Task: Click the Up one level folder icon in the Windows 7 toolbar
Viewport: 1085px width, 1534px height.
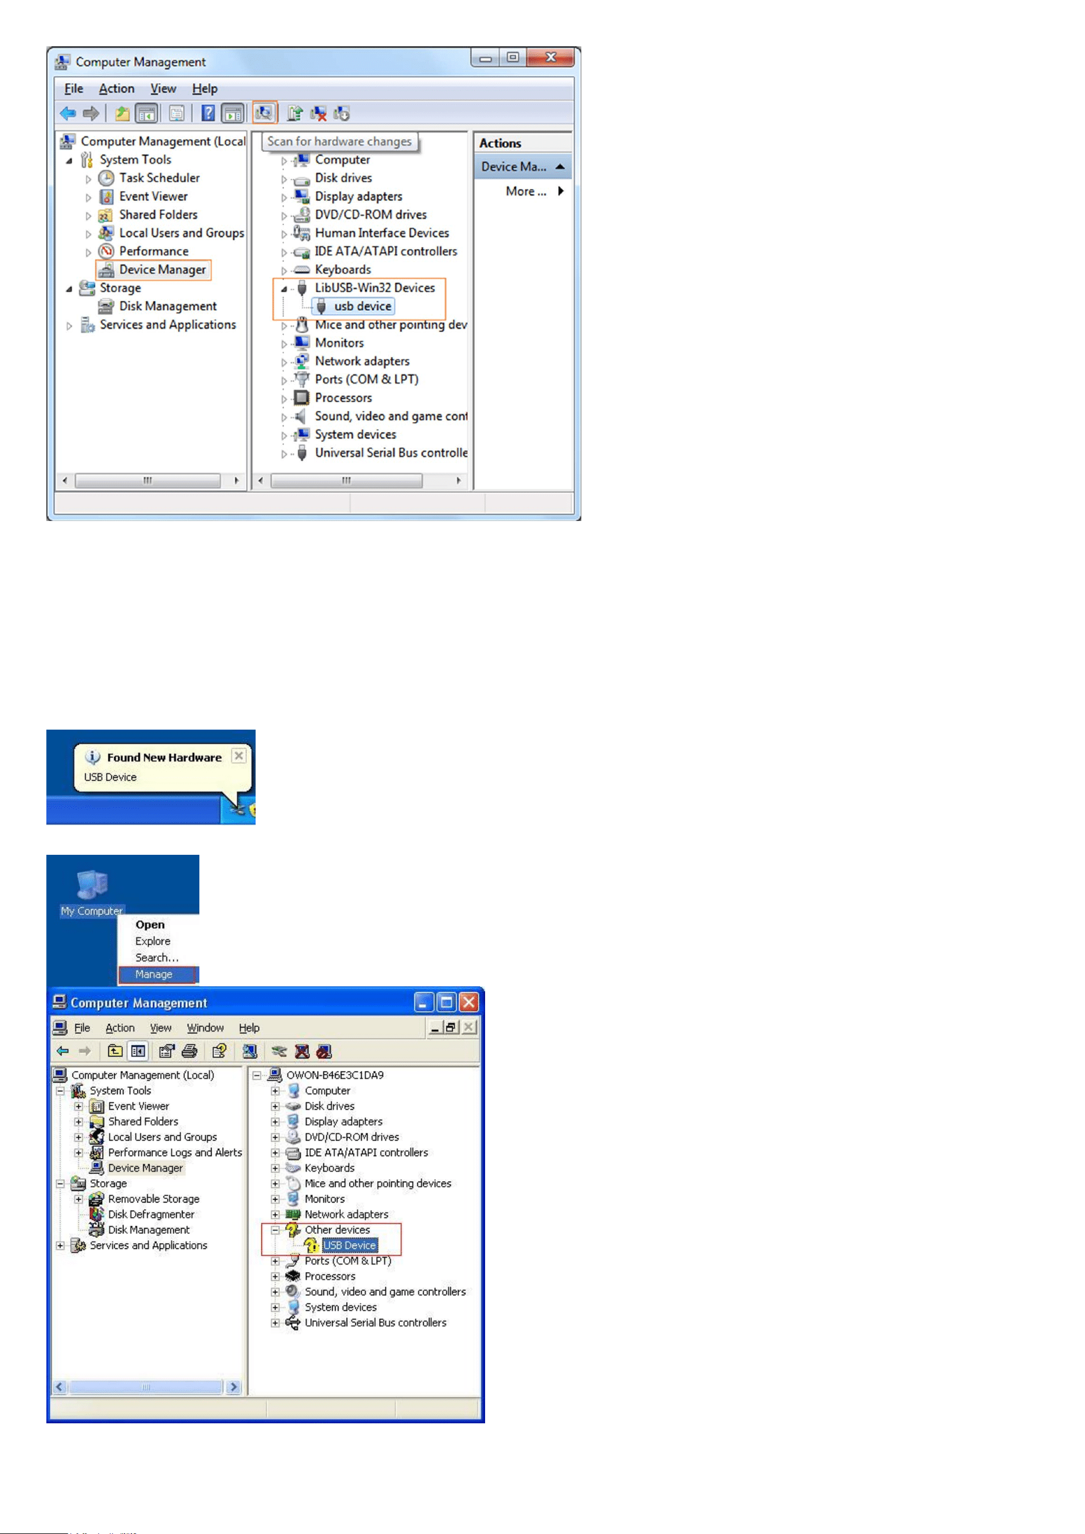Action: [122, 114]
